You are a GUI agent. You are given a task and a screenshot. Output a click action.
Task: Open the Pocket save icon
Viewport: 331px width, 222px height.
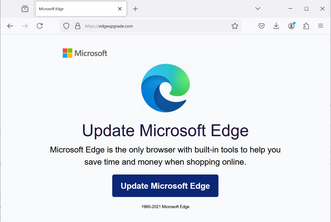pos(262,26)
